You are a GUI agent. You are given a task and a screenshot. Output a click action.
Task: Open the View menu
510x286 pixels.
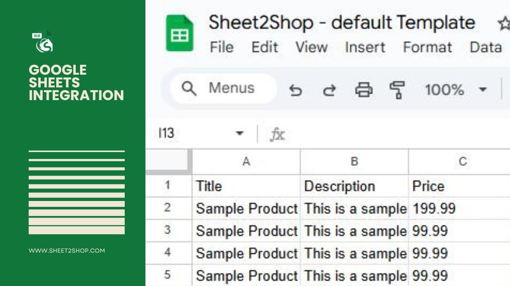[311, 47]
